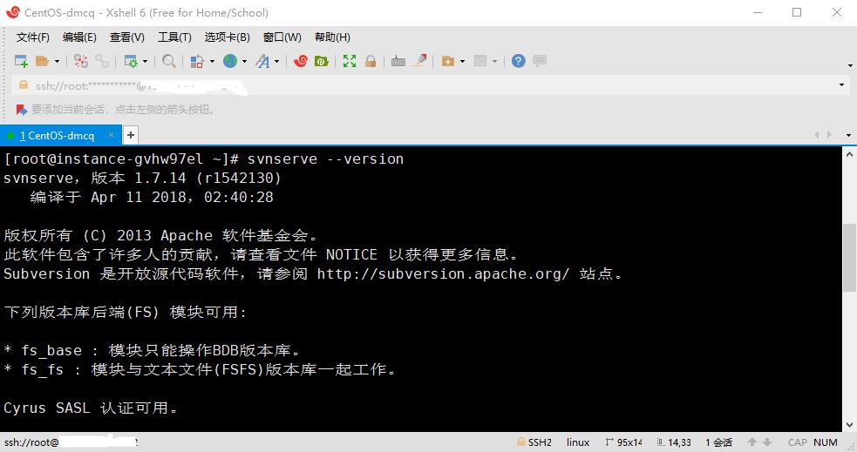Image resolution: width=857 pixels, height=452 pixels.
Task: Open the 选项卡(B) menu
Action: (228, 37)
